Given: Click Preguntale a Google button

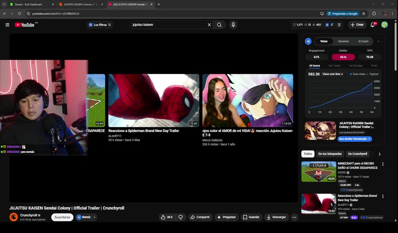Looking at the screenshot, I should 343,14.
